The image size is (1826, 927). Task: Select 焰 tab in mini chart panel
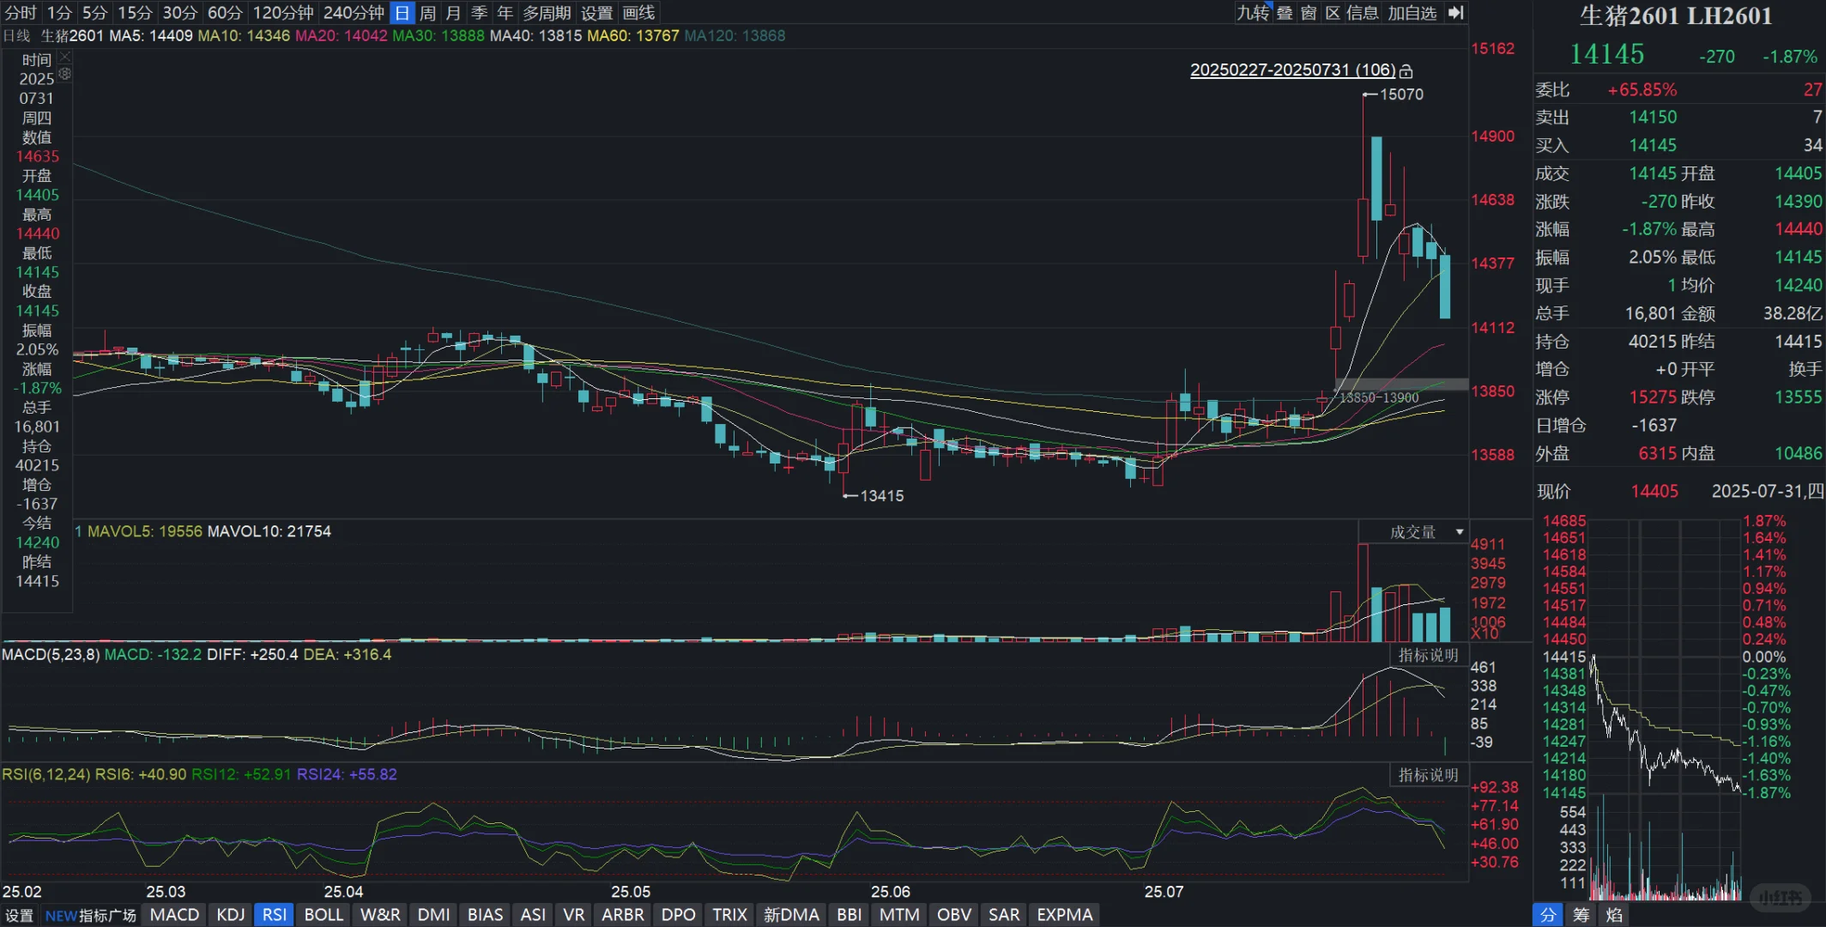(x=1614, y=915)
